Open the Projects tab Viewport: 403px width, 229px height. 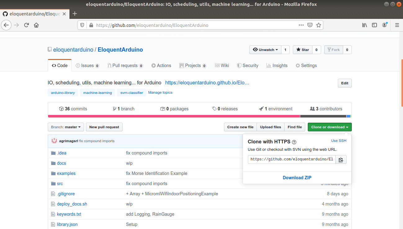(193, 66)
